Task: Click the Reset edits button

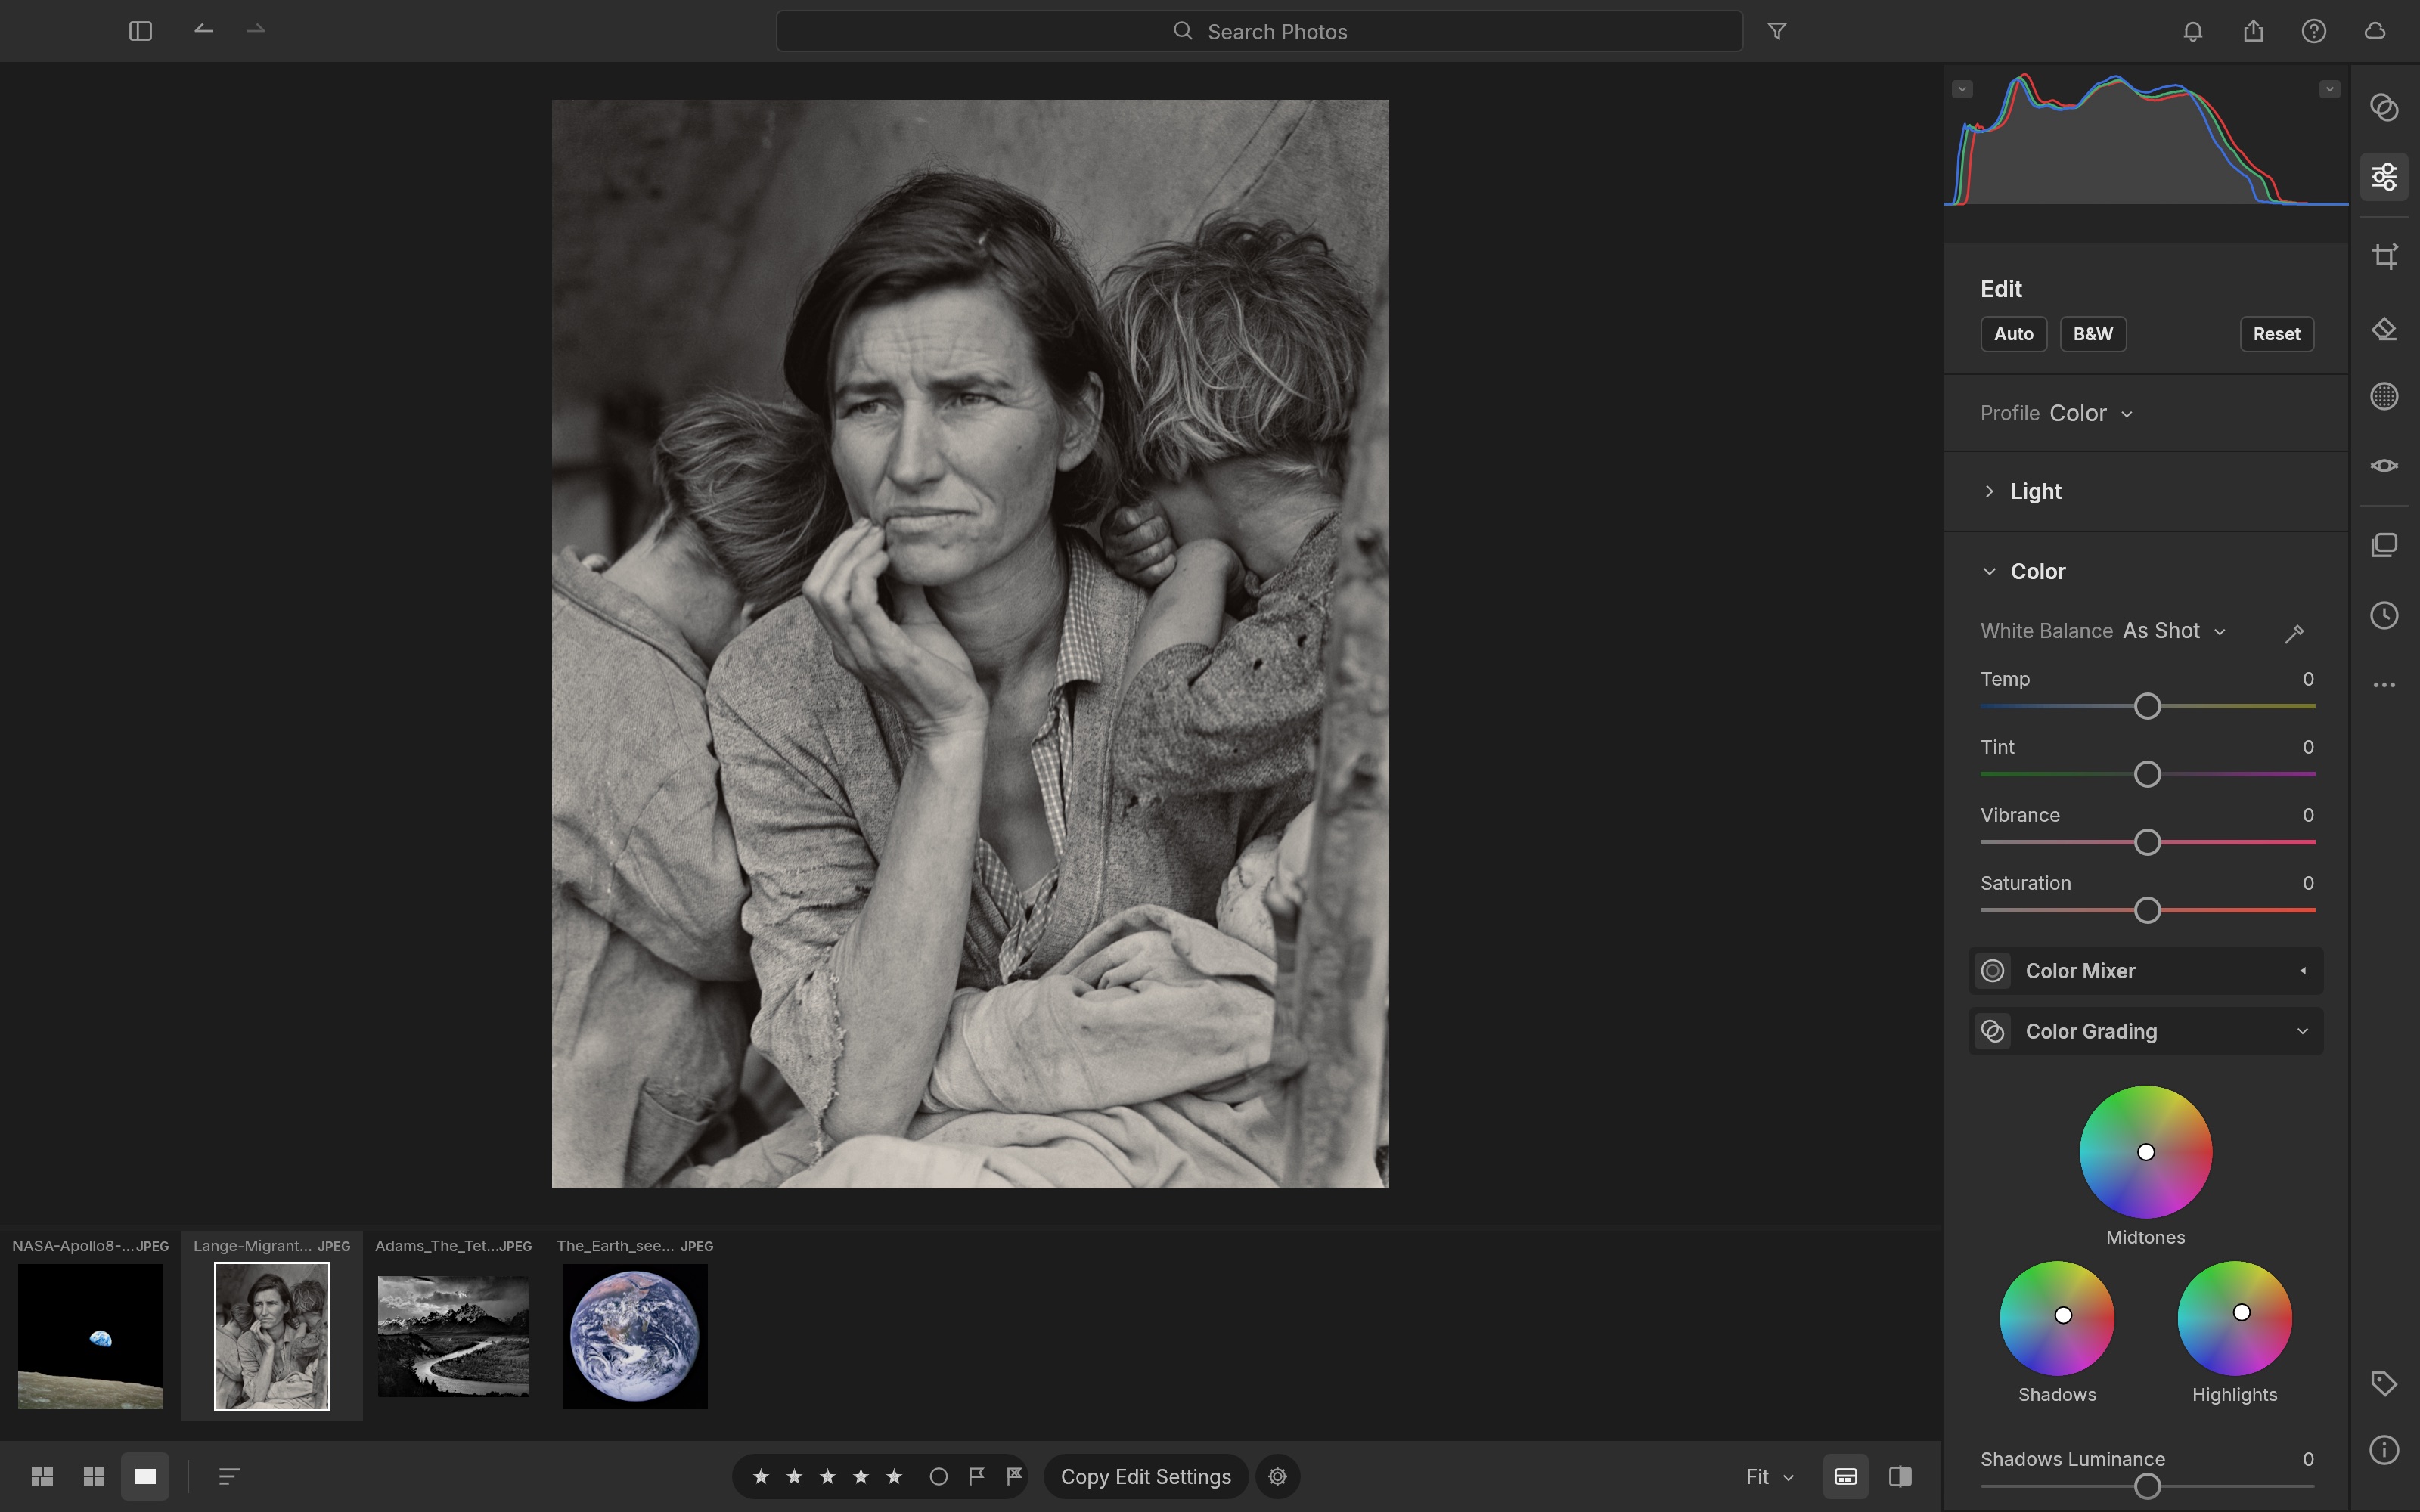Action: pyautogui.click(x=2276, y=334)
